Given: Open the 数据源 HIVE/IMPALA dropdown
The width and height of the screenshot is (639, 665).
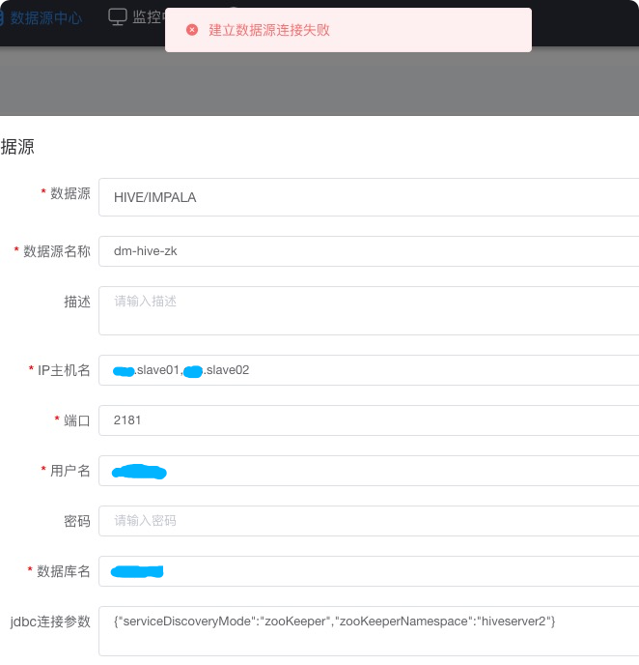Looking at the screenshot, I should point(369,197).
